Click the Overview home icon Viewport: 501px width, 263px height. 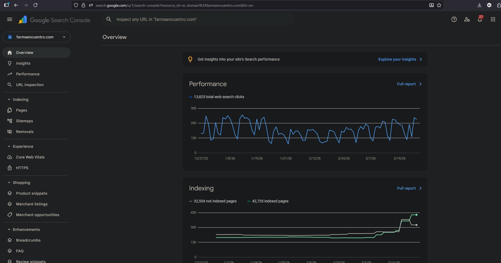[x=10, y=53]
